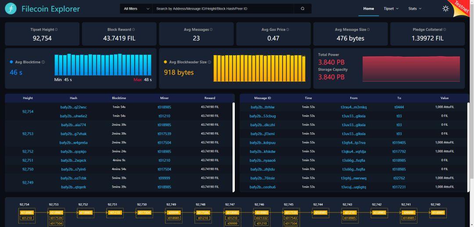Click the Max 48 s label
474x227 pixels.
click(143, 80)
